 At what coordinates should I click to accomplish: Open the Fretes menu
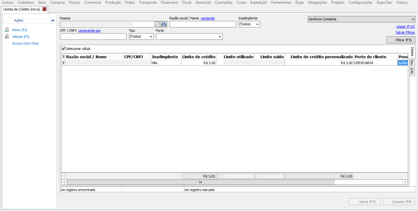(130, 2)
